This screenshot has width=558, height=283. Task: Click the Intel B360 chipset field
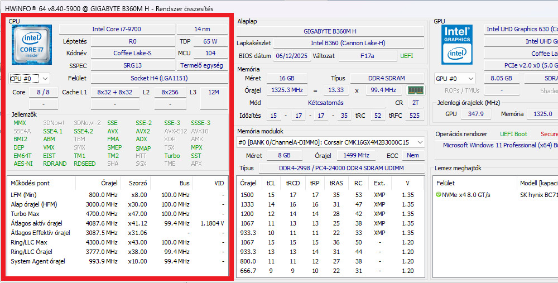click(348, 43)
